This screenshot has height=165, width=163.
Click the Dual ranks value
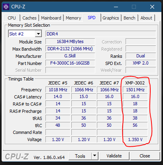[x=141, y=56]
